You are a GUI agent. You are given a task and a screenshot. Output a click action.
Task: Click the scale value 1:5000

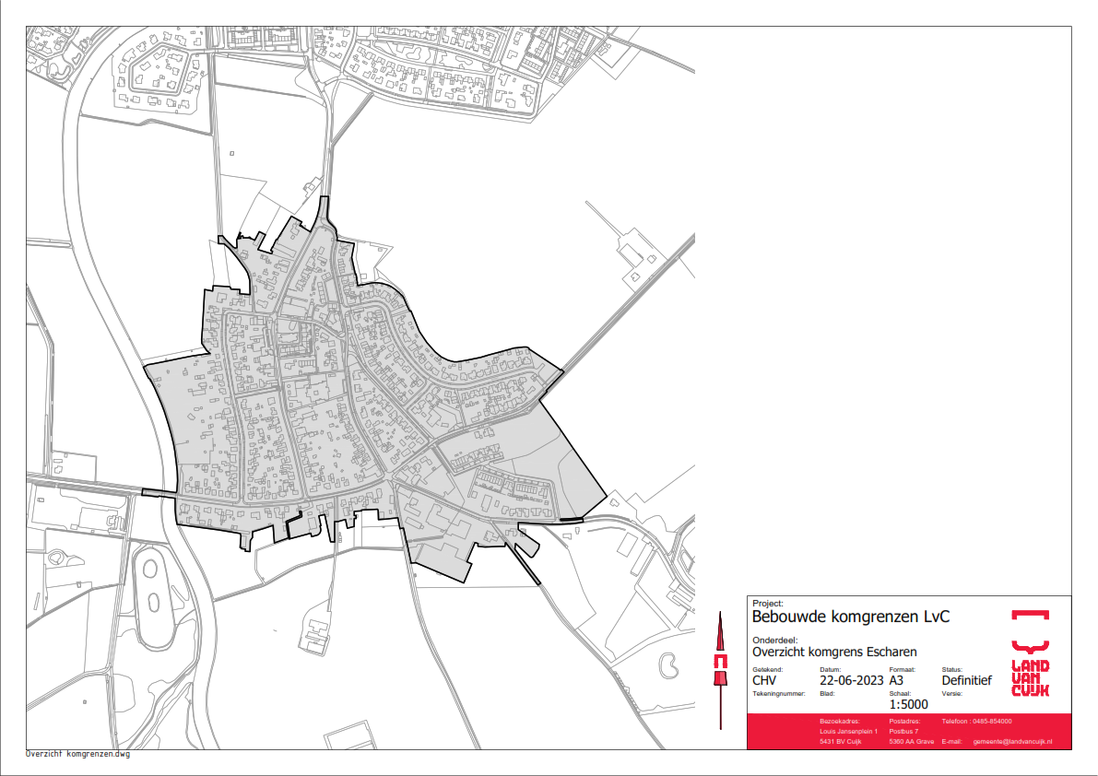[x=908, y=704]
